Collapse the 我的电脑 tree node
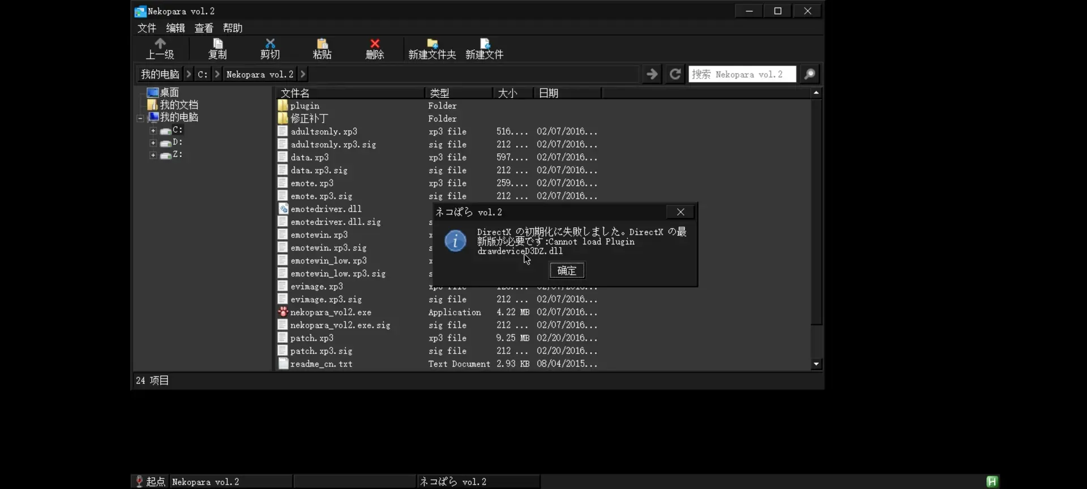The image size is (1087, 489). coord(140,118)
